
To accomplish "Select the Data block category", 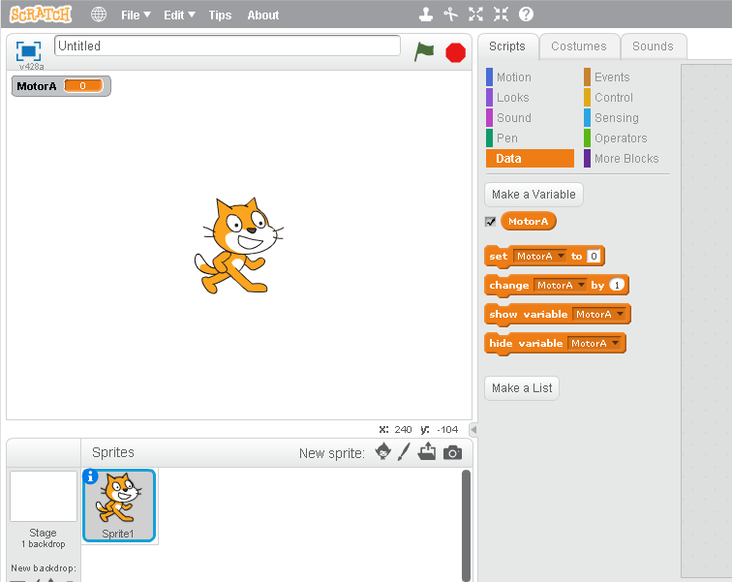I will 530,158.
